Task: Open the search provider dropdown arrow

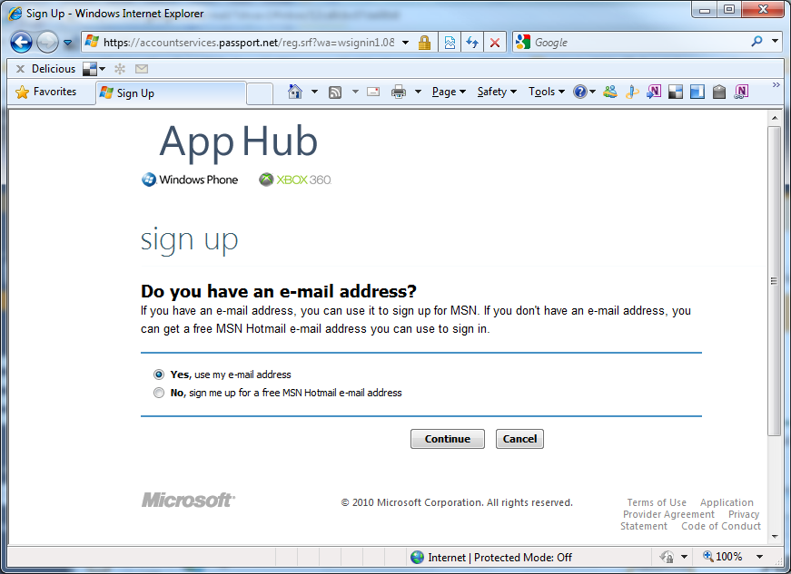Action: coord(775,41)
